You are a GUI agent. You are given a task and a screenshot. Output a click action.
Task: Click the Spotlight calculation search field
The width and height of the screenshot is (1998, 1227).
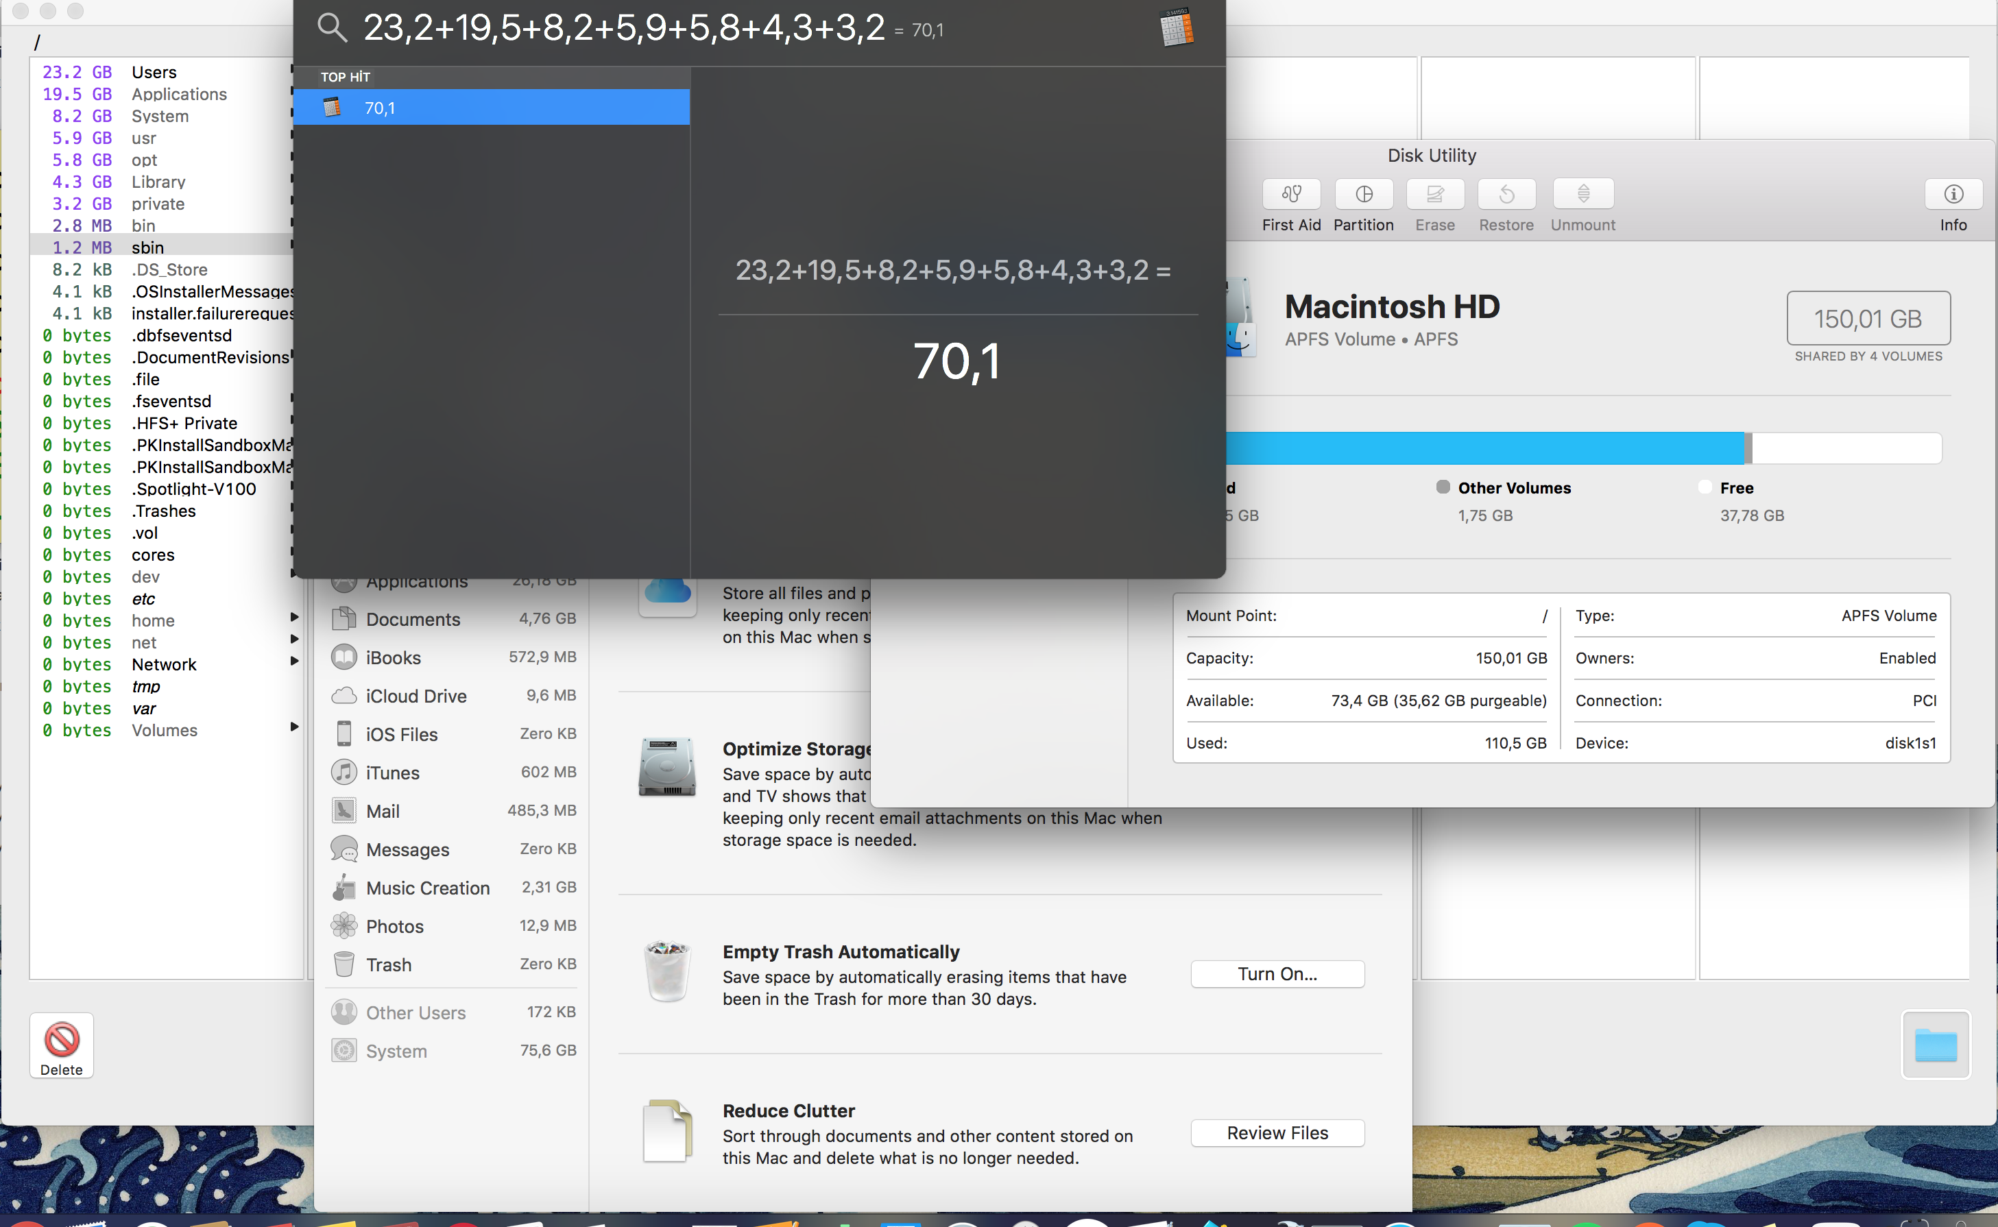623,29
